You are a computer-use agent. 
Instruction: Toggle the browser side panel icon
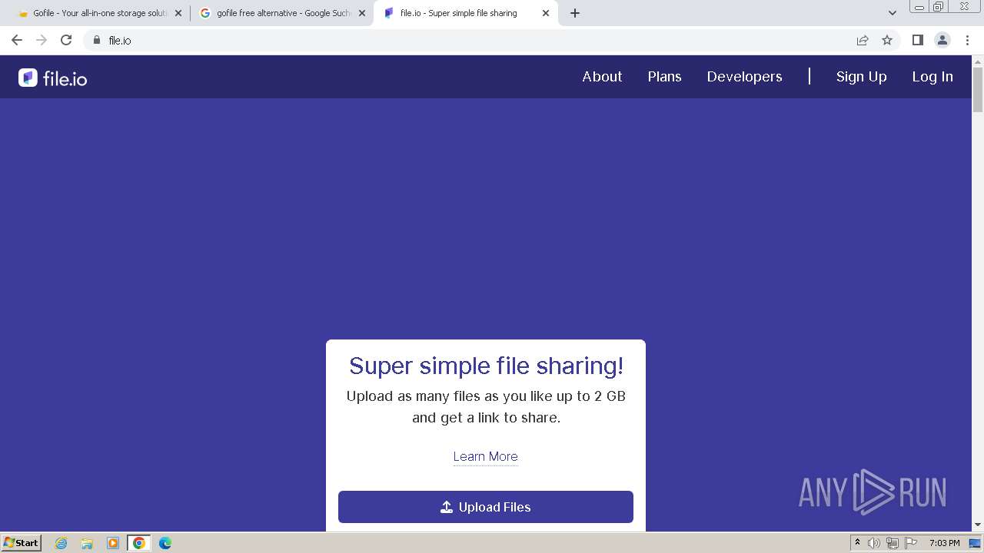coord(917,40)
